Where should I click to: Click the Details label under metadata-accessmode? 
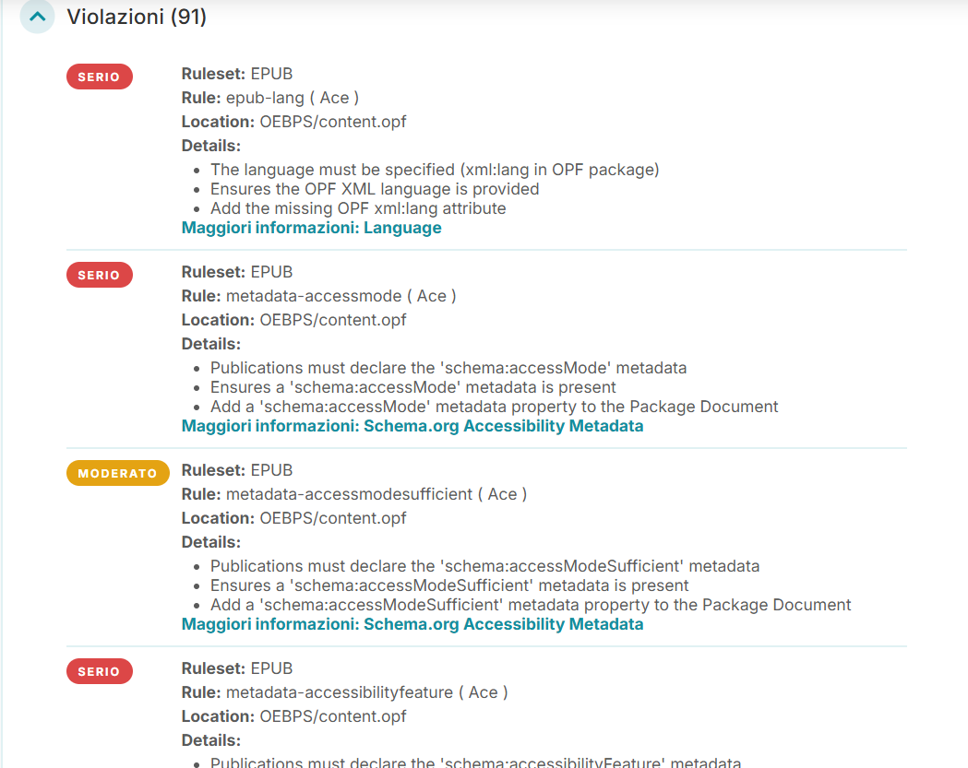tap(206, 343)
